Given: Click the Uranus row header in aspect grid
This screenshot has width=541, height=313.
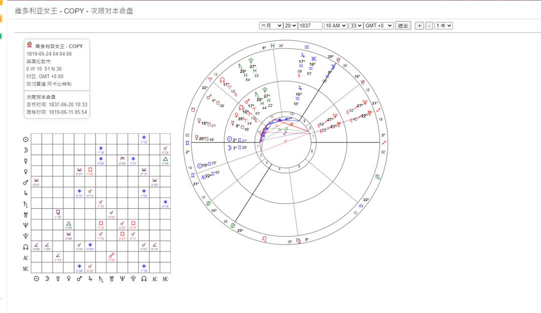Looking at the screenshot, I should point(26,215).
